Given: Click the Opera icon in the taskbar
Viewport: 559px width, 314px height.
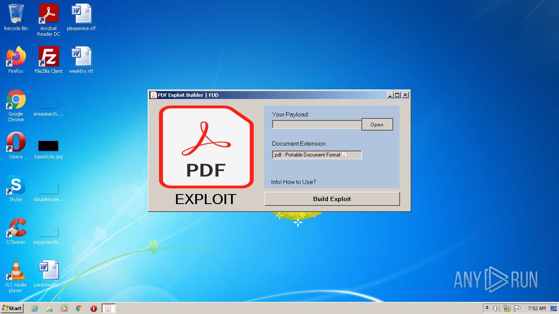Looking at the screenshot, I should (x=93, y=308).
